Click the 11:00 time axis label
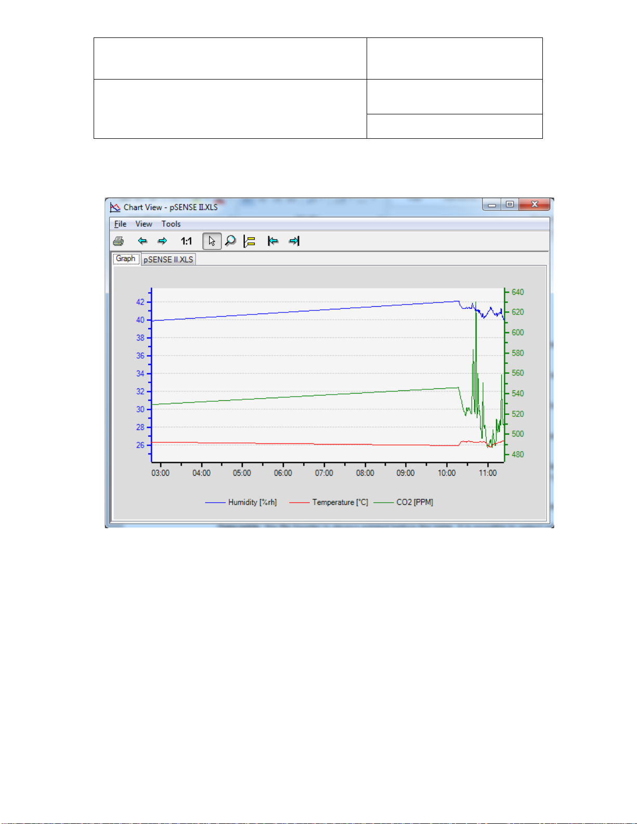Screen dimensions: 637x824 [488, 473]
